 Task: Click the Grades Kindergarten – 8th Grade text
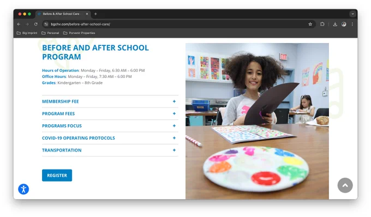(72, 83)
